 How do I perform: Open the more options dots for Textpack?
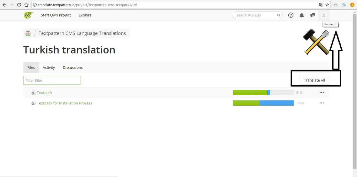[322, 93]
